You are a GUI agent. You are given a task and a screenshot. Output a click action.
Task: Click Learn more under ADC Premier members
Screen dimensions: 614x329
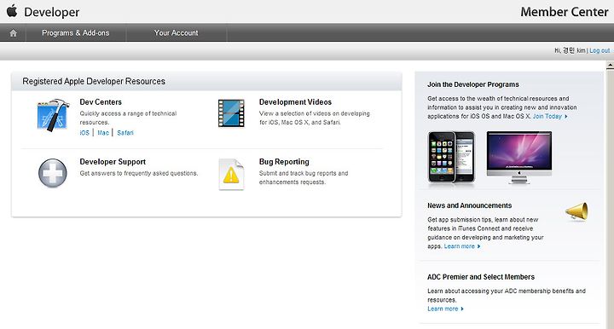pos(446,309)
